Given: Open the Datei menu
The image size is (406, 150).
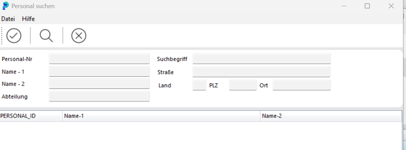Looking at the screenshot, I should click(x=8, y=19).
